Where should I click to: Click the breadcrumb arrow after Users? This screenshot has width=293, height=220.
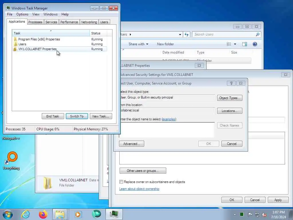click(x=130, y=34)
